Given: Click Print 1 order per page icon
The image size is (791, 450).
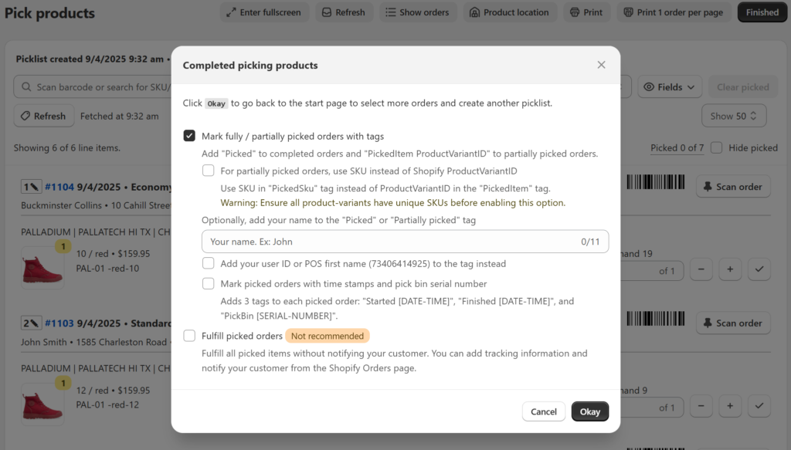Looking at the screenshot, I should (628, 12).
